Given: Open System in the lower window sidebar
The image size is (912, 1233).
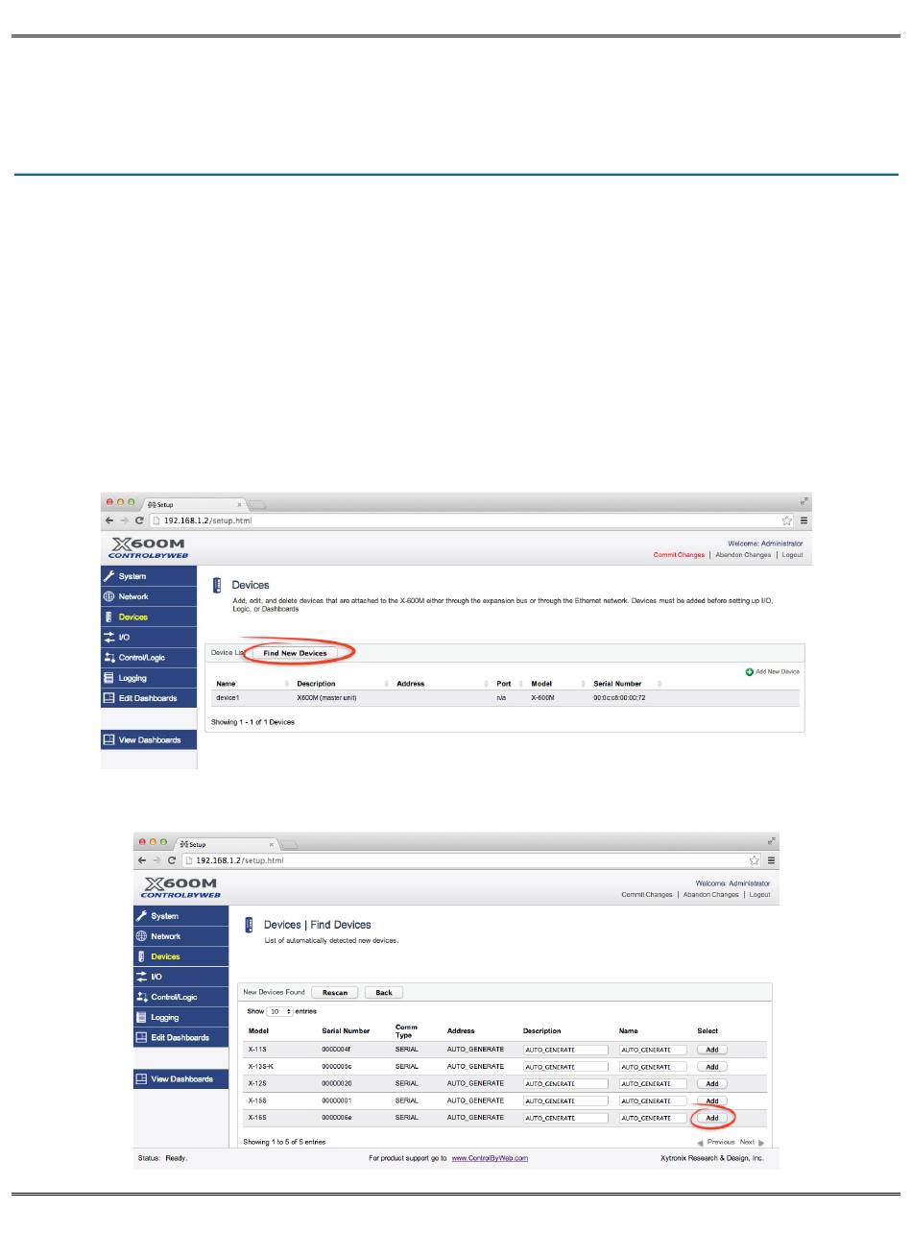Looking at the screenshot, I should pos(181,916).
